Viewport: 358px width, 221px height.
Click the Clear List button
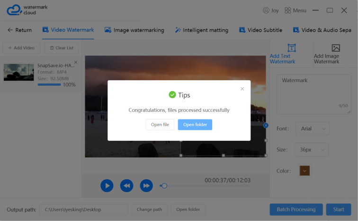(x=62, y=48)
